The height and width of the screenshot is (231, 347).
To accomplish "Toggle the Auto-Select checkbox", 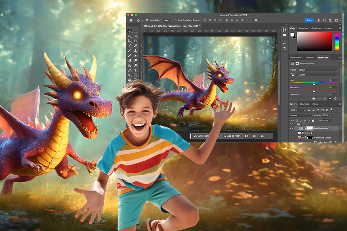I will point(147,20).
